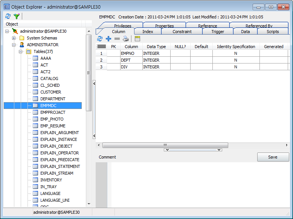This screenshot has height=219, width=293.
Task: Open the Reference tab
Action: click(x=208, y=26)
